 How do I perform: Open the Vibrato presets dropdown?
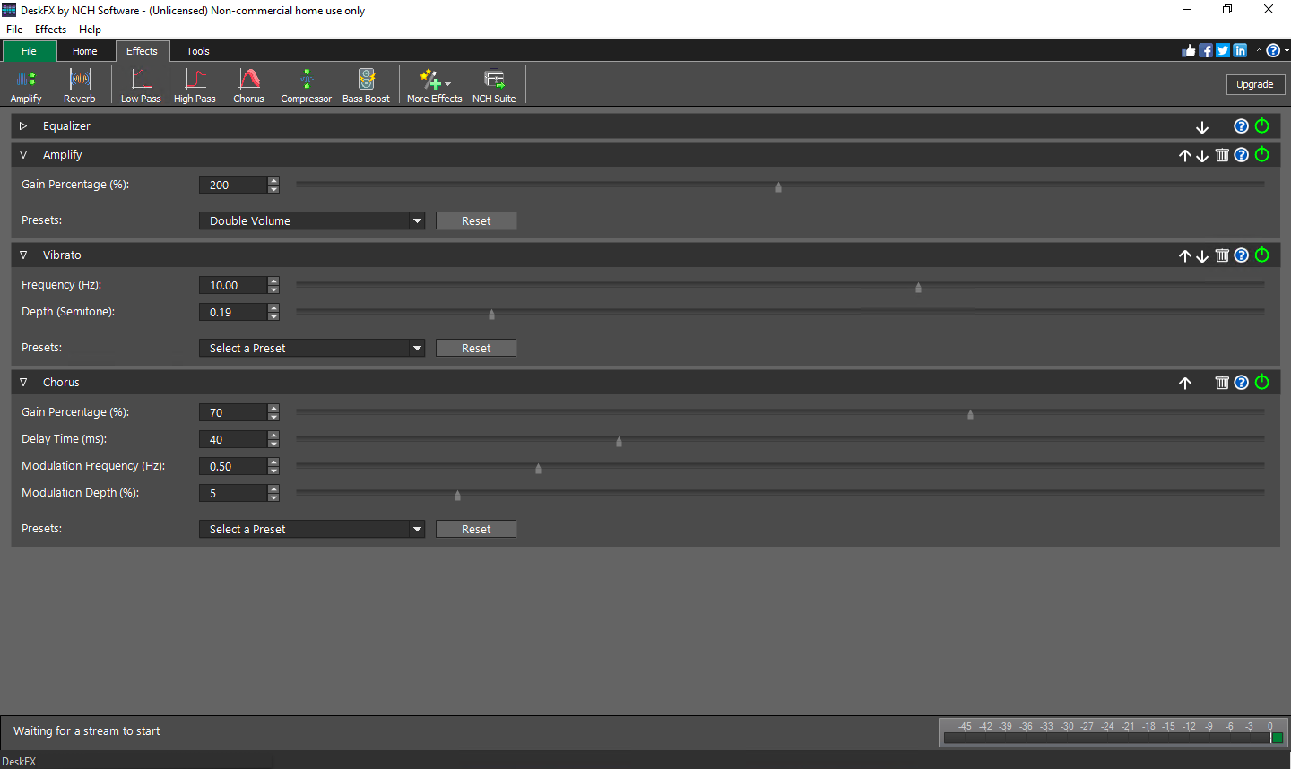coord(311,347)
